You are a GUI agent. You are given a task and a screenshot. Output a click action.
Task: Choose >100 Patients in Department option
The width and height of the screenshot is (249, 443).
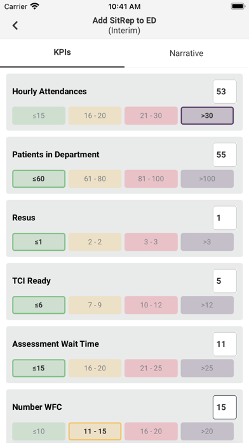(207, 179)
